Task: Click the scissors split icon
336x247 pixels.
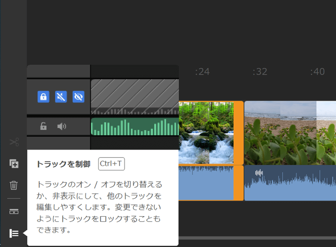Action: pyautogui.click(x=14, y=142)
